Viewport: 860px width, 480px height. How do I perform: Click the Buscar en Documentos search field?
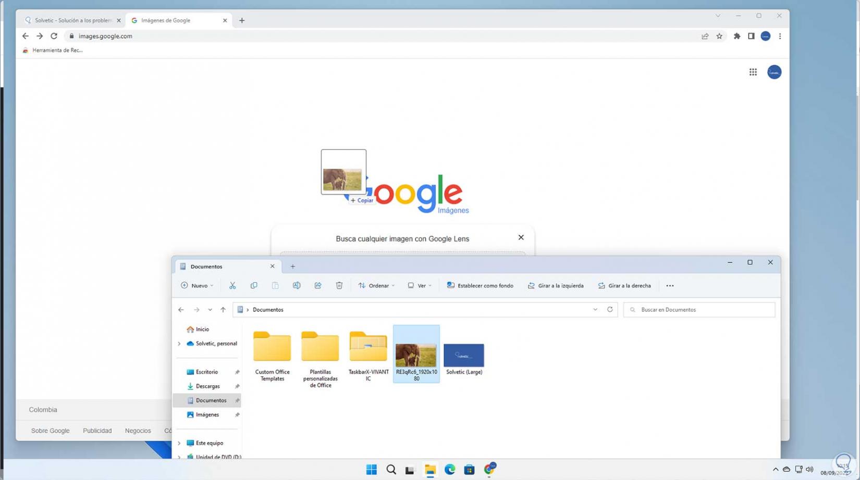(699, 309)
